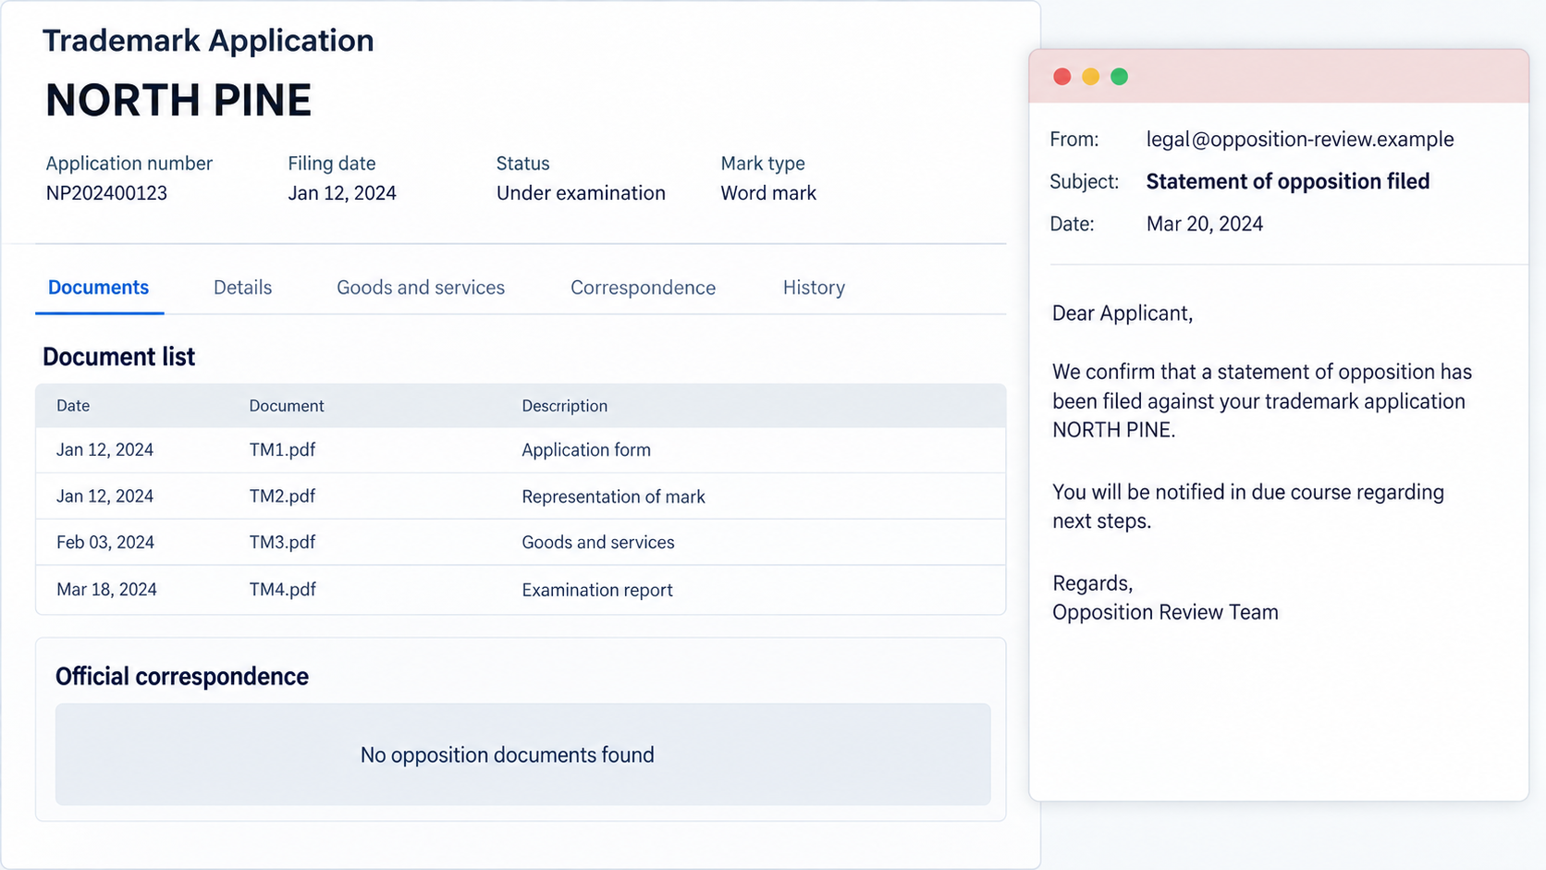Click the Application form description
1546x870 pixels.
coord(586,450)
